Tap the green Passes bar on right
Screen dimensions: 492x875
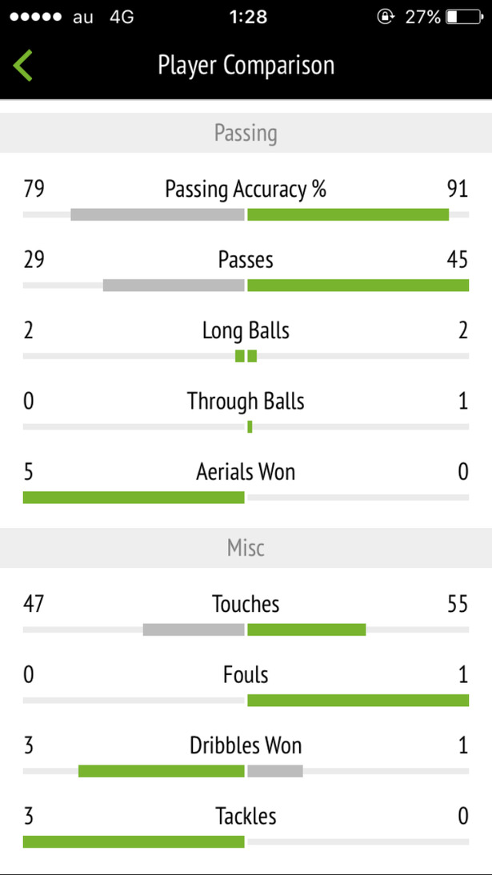(358, 286)
